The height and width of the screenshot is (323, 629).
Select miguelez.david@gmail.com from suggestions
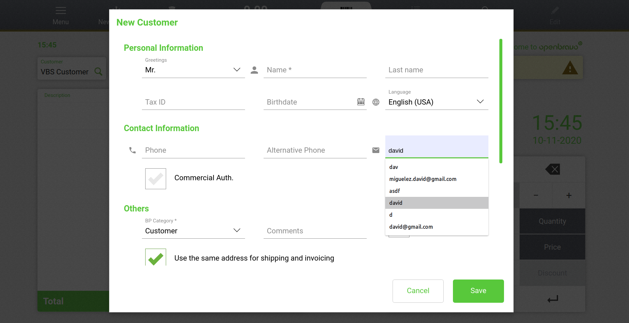(423, 179)
